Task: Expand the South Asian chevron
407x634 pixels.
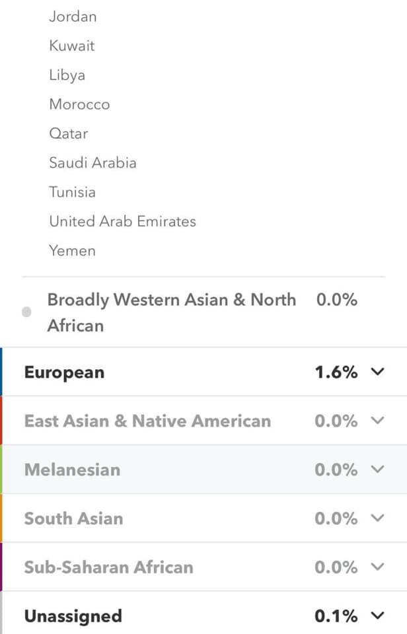Action: pyautogui.click(x=377, y=518)
